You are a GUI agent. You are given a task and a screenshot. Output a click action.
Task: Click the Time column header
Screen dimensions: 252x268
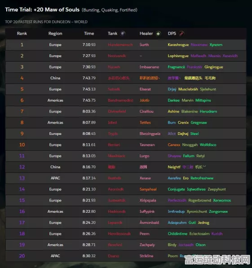point(89,33)
